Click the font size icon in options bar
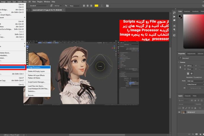This screenshot has height=136, width=204. coord(51,6)
